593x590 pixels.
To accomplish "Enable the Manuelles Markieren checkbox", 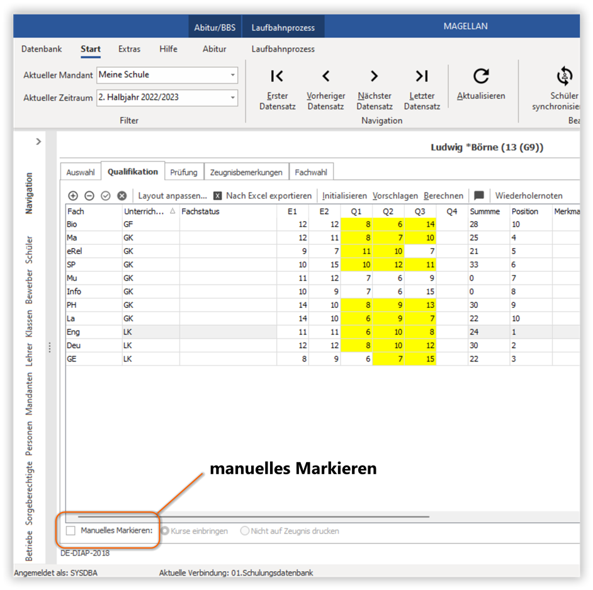I will point(71,531).
